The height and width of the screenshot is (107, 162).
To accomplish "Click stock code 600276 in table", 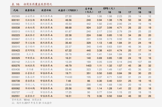I will [16, 66].
